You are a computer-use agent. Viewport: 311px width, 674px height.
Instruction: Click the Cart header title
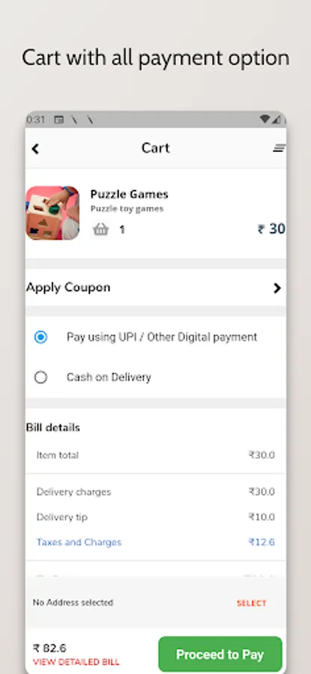click(x=156, y=148)
